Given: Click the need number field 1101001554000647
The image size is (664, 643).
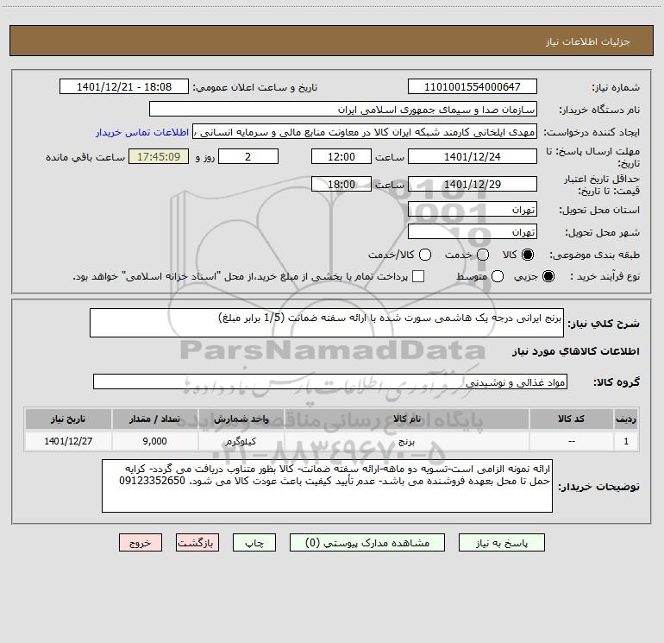Looking at the screenshot, I should click(x=473, y=86).
